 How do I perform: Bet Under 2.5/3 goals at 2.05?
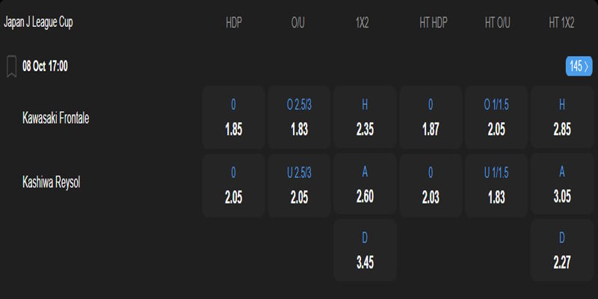(x=299, y=185)
